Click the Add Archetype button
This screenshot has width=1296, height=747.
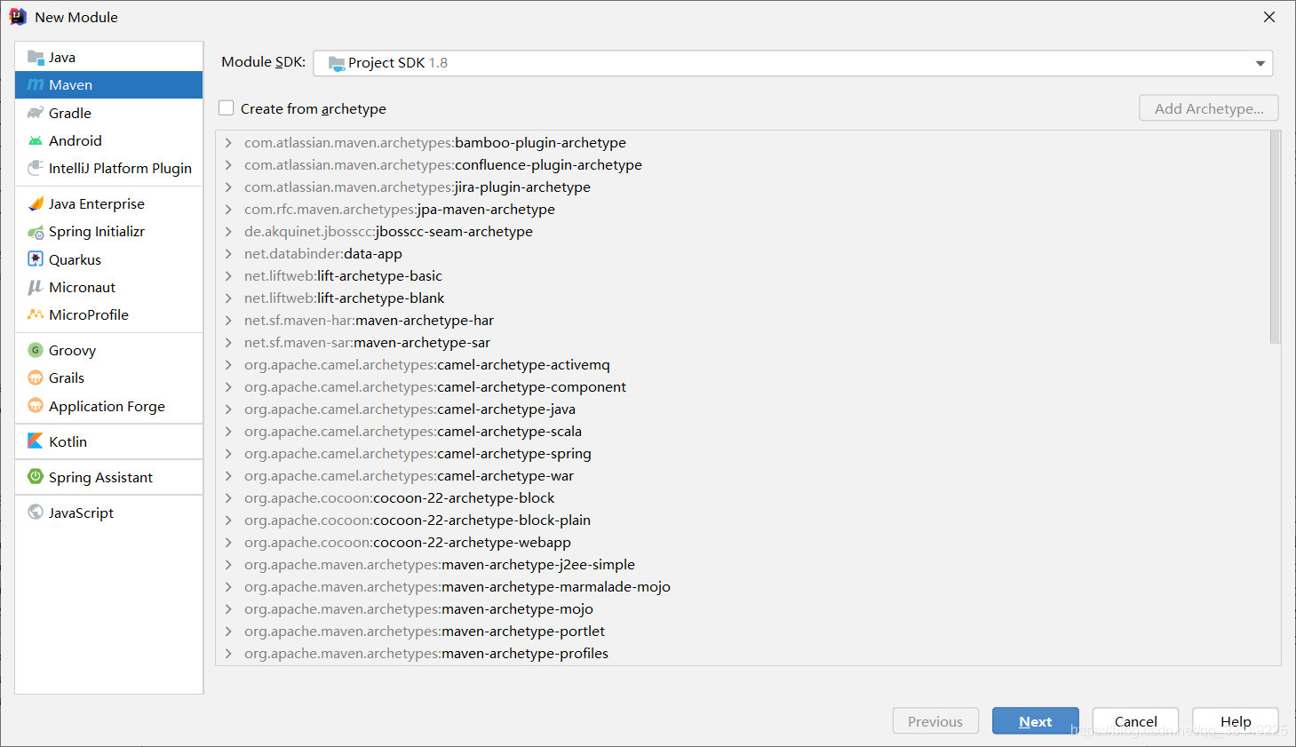tap(1209, 108)
